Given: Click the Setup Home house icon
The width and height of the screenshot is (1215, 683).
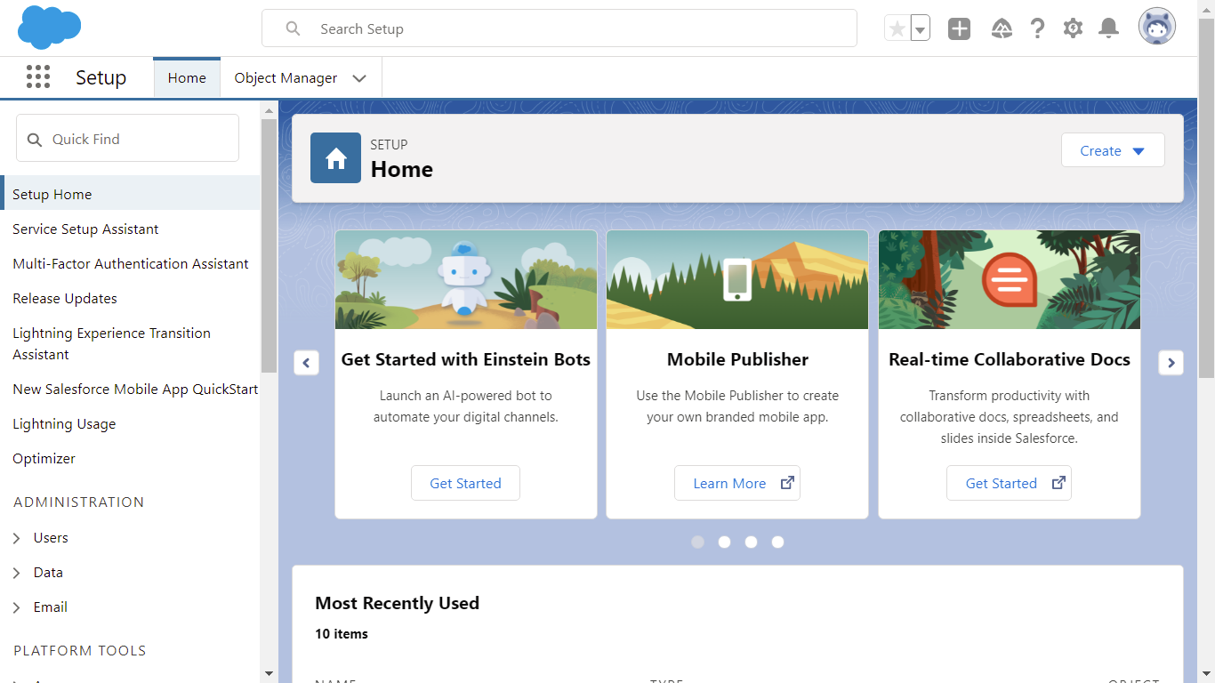Looking at the screenshot, I should [x=335, y=158].
